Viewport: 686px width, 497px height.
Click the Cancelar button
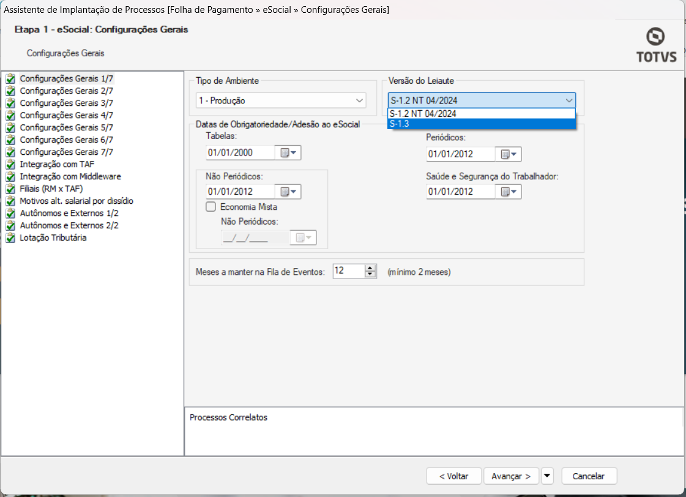coord(589,476)
